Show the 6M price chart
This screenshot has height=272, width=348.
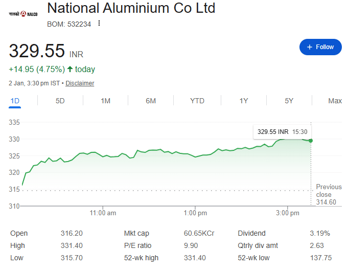tap(151, 101)
